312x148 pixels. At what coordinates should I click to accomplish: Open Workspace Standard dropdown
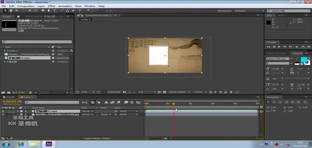249,11
